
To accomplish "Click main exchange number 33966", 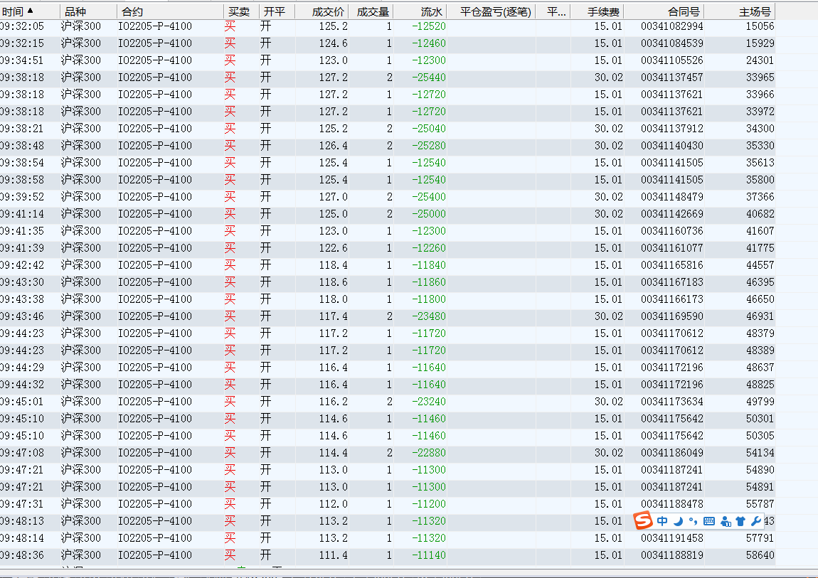I will pos(760,95).
